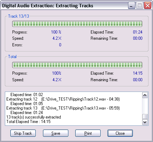
Task: Print the extraction log
Action: [88, 133]
